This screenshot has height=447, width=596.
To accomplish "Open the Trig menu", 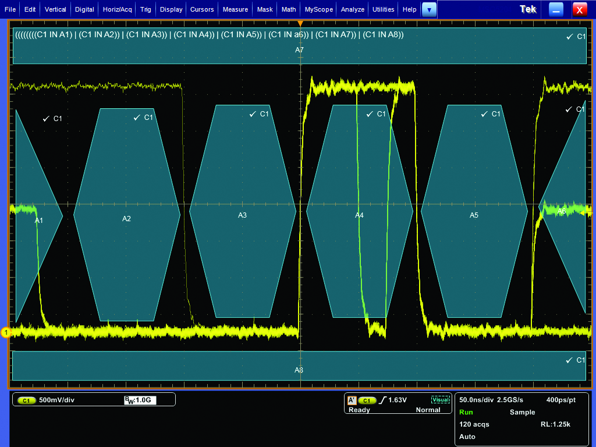I will (145, 9).
